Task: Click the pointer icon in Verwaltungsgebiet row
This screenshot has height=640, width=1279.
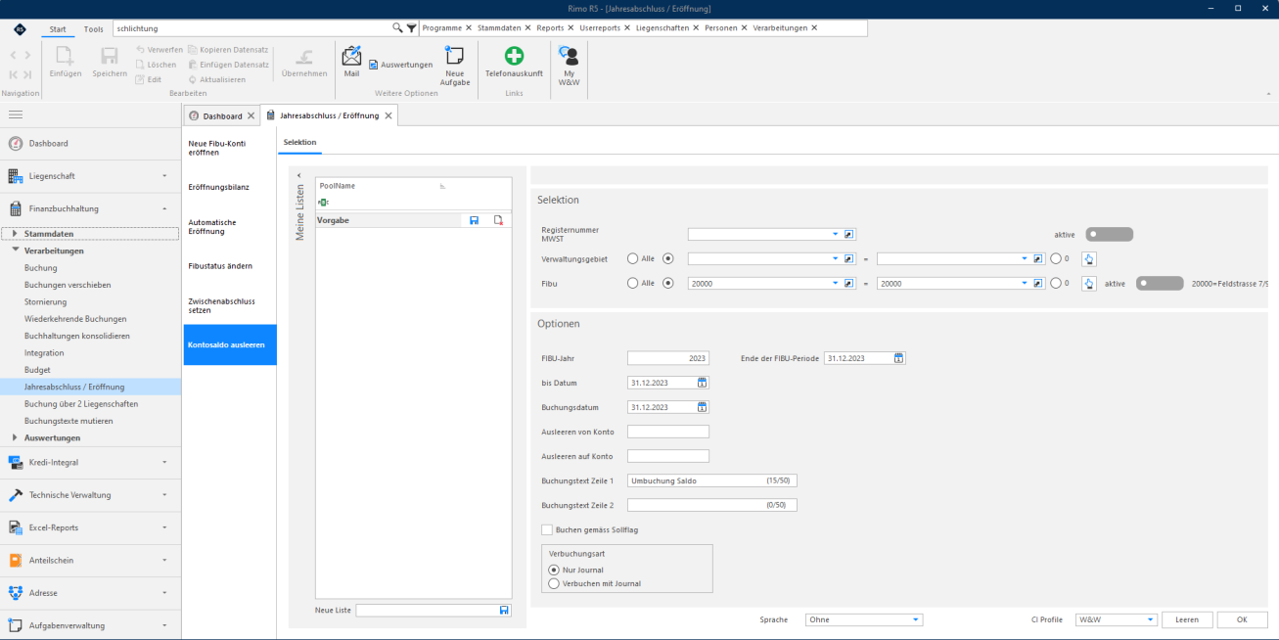Action: (x=1089, y=258)
